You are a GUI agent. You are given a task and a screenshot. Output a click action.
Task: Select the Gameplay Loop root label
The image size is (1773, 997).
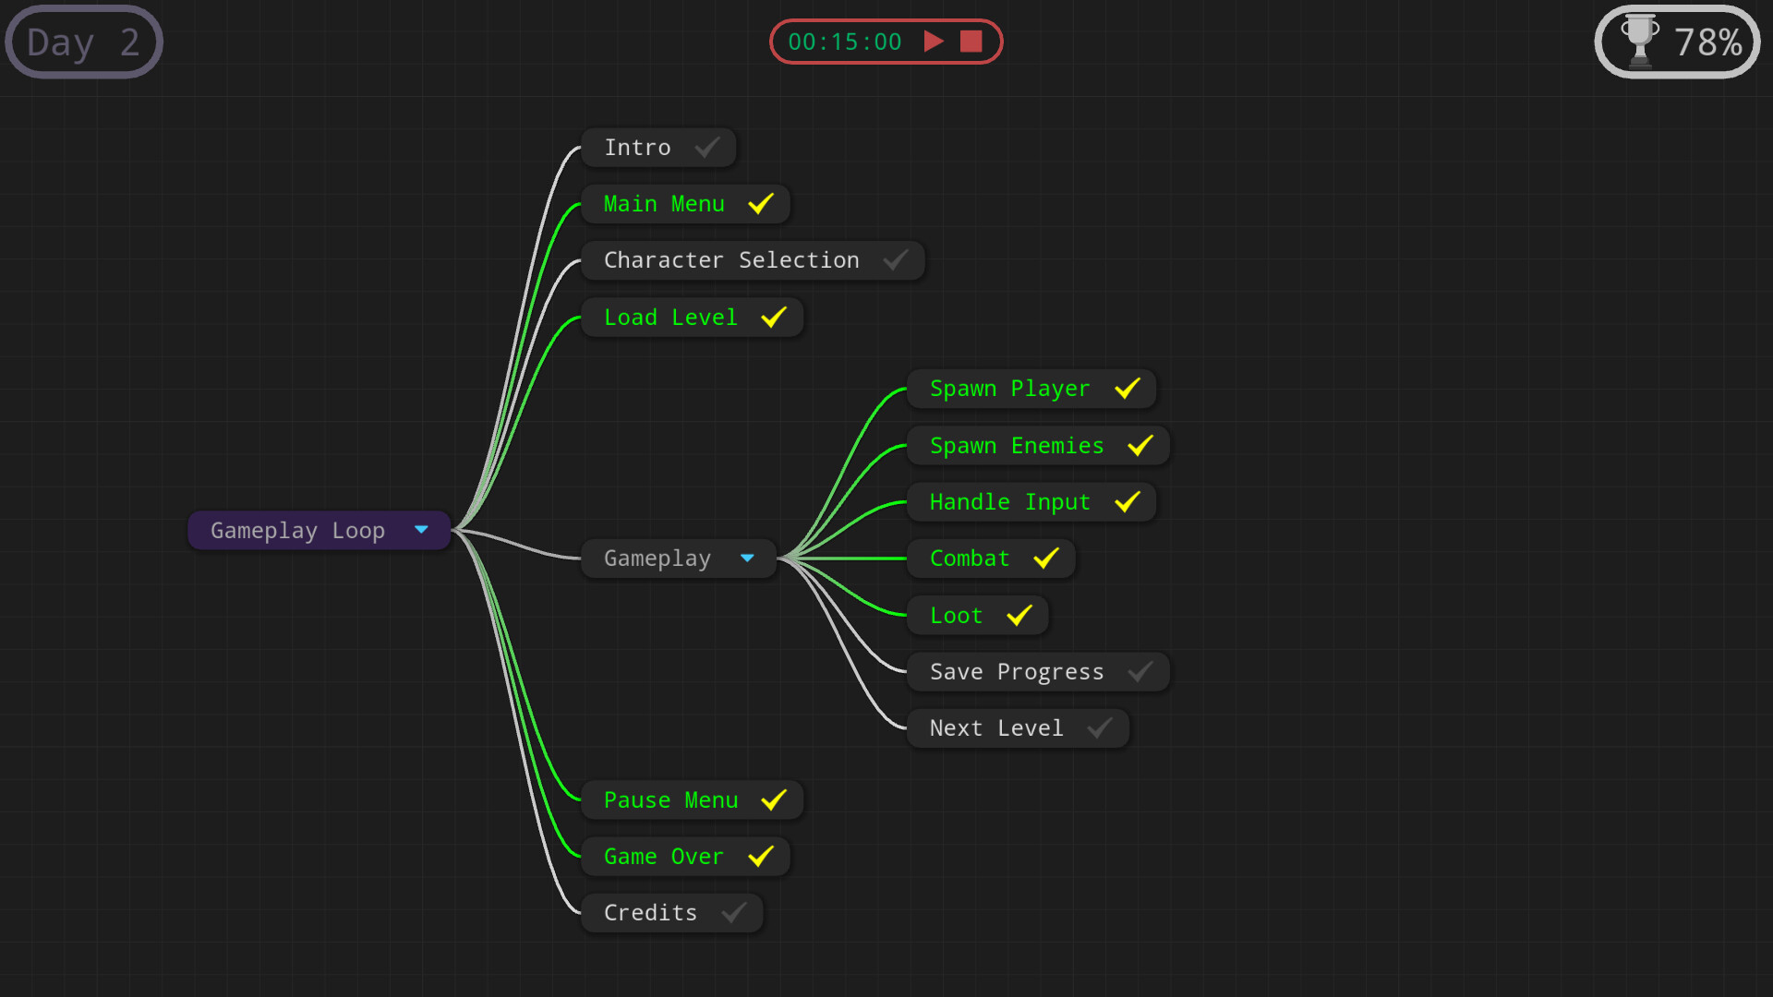point(297,531)
